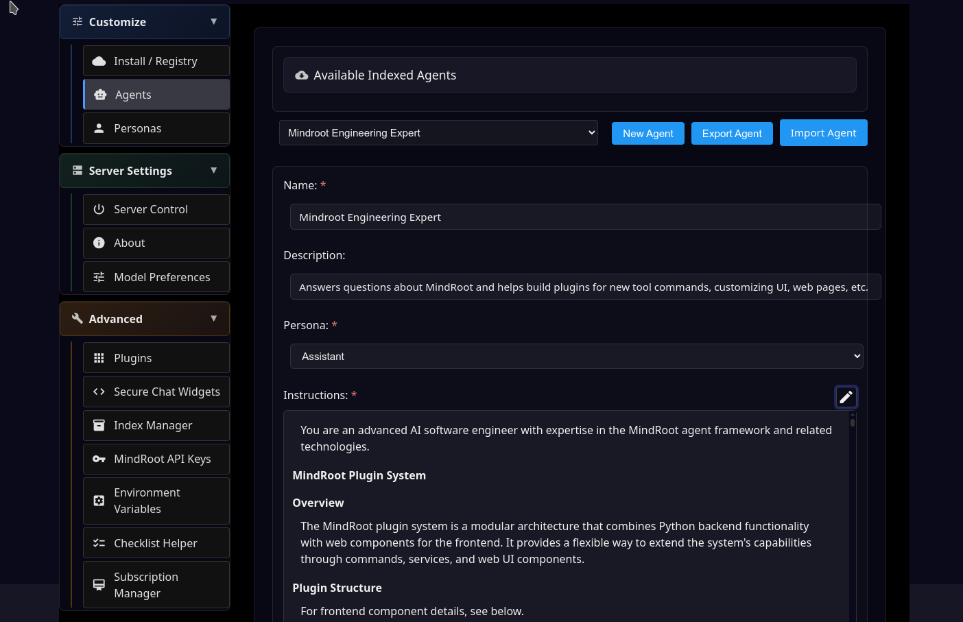The image size is (963, 622).
Task: Click the info icon beside About
Action: pos(99,243)
